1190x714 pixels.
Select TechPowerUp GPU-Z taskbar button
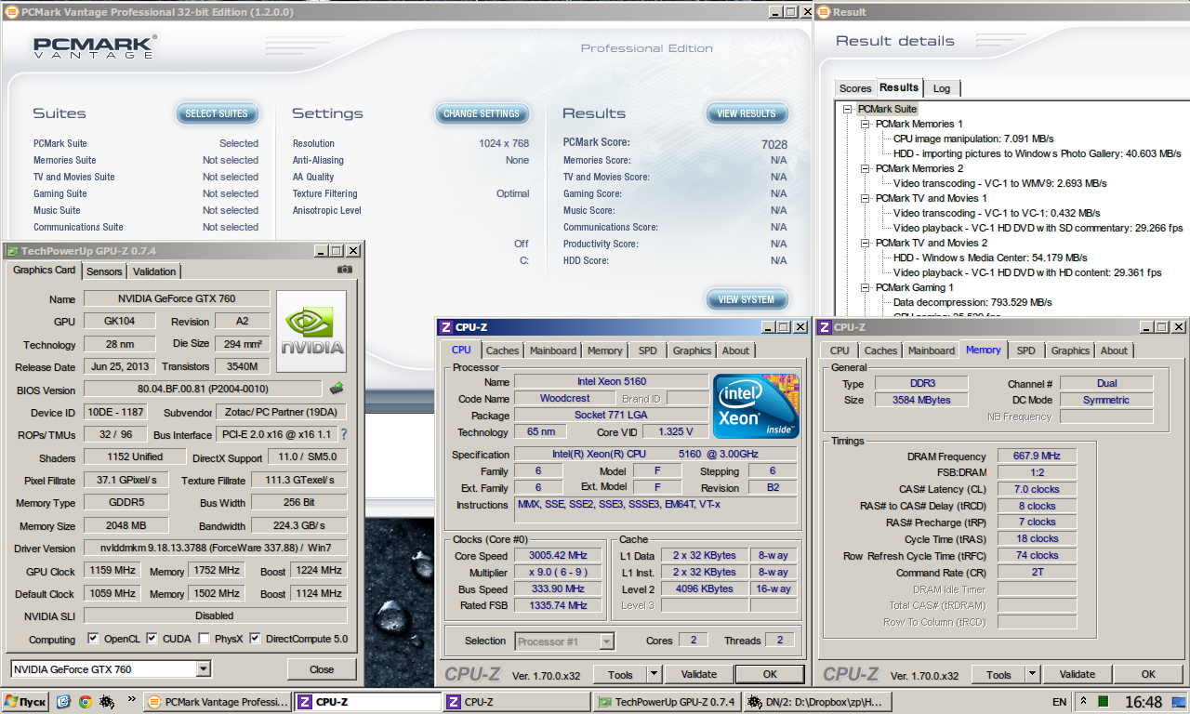tap(666, 702)
